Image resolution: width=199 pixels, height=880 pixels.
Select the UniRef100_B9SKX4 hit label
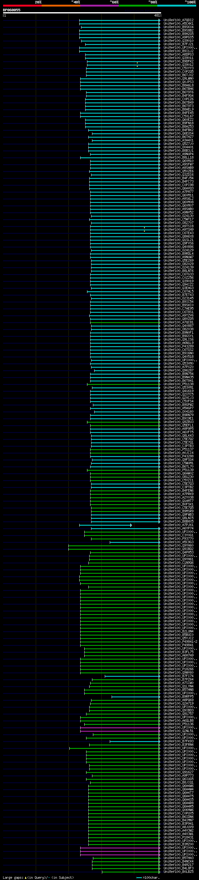pos(178,27)
